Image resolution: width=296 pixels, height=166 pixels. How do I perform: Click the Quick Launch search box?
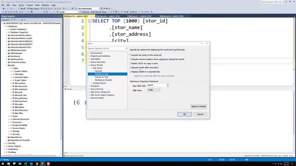(272, 2)
